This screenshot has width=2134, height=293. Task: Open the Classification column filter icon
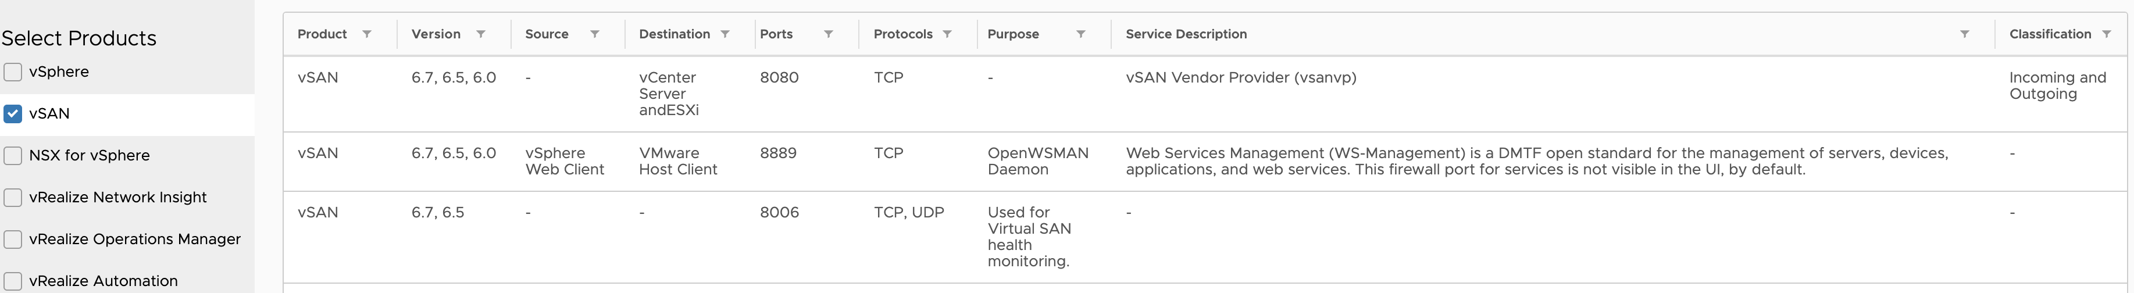[x=2107, y=34]
